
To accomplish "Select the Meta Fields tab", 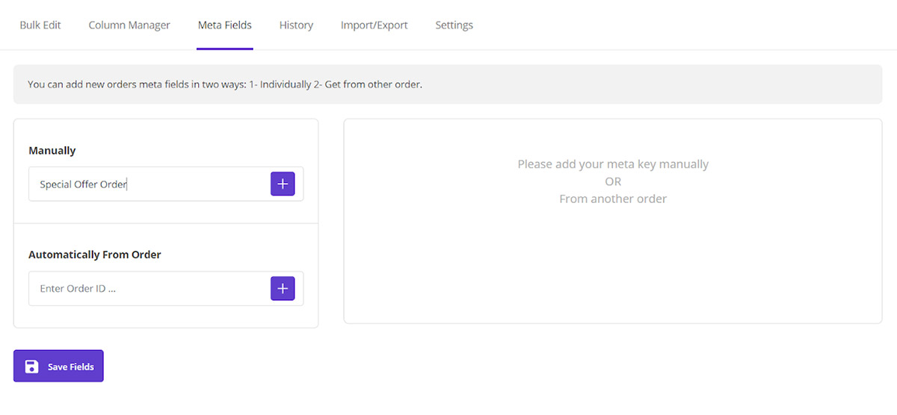I will [224, 25].
